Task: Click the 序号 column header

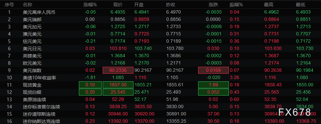Action: 9,5
